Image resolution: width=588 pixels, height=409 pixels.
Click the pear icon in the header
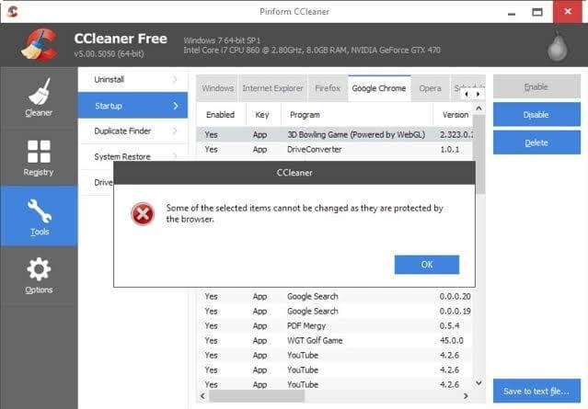[558, 46]
